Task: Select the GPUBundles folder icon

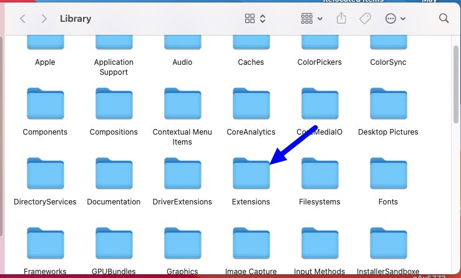Action: [x=114, y=243]
